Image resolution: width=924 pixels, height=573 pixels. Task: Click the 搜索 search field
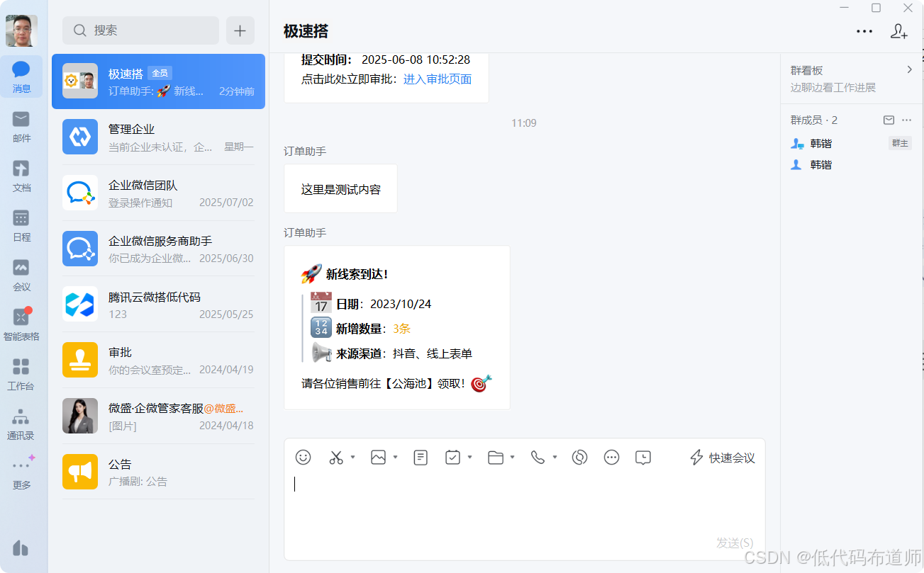tap(140, 30)
